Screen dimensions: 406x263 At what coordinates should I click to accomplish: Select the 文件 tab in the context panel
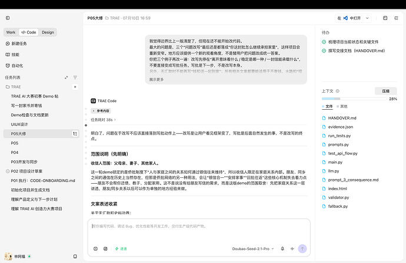327,106
